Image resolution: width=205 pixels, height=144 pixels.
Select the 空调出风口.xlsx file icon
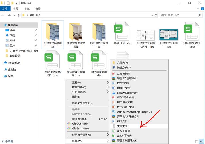tap(122, 31)
